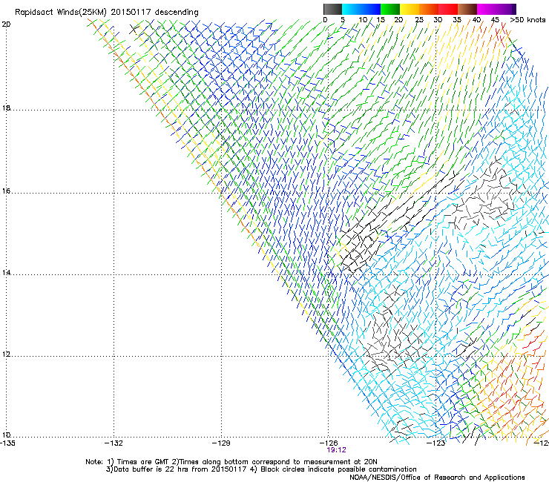Click the red 30-35 knots legend swatch
This screenshot has width=549, height=482.
coord(448,9)
